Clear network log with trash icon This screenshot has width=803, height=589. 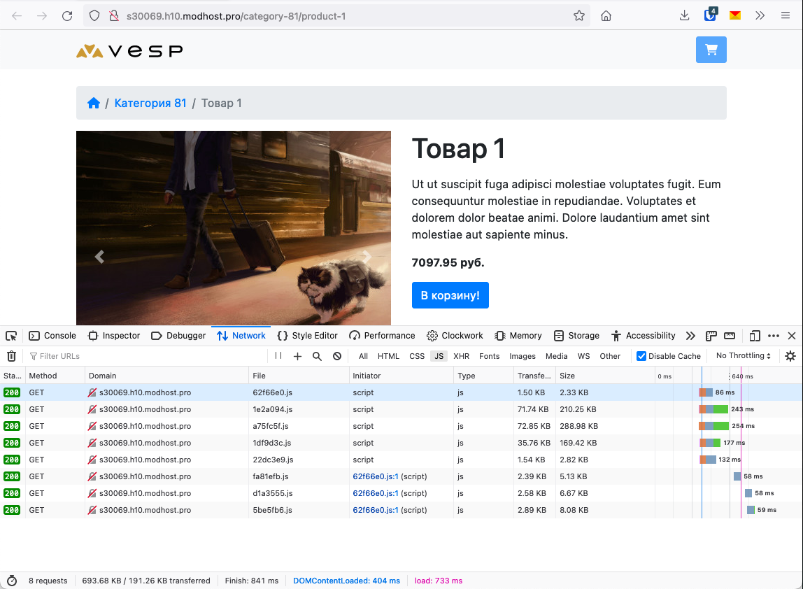pos(11,356)
